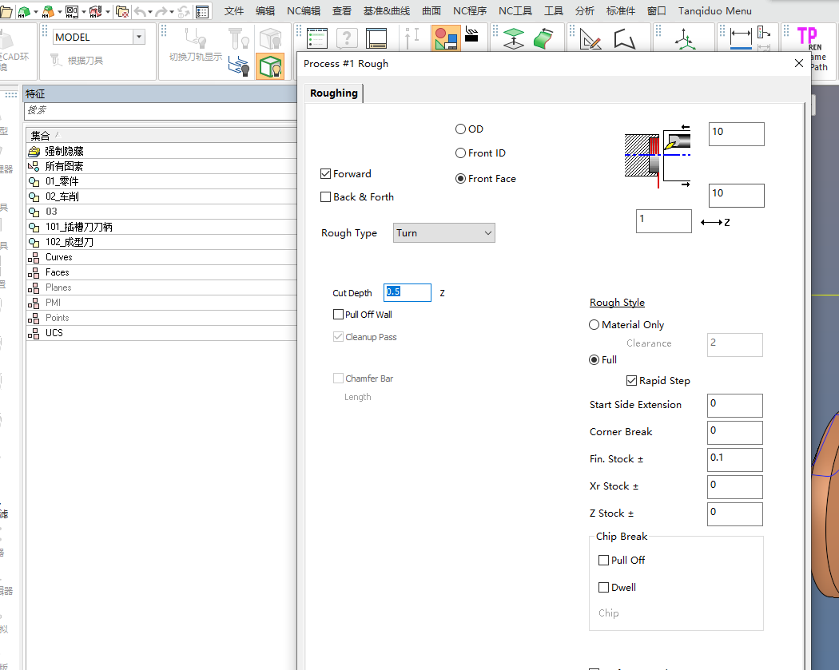
Task: Click the green curved surface icon
Action: click(x=543, y=38)
